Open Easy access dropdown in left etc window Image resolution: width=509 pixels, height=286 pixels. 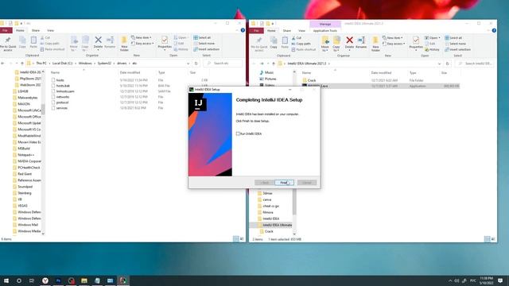point(142,44)
